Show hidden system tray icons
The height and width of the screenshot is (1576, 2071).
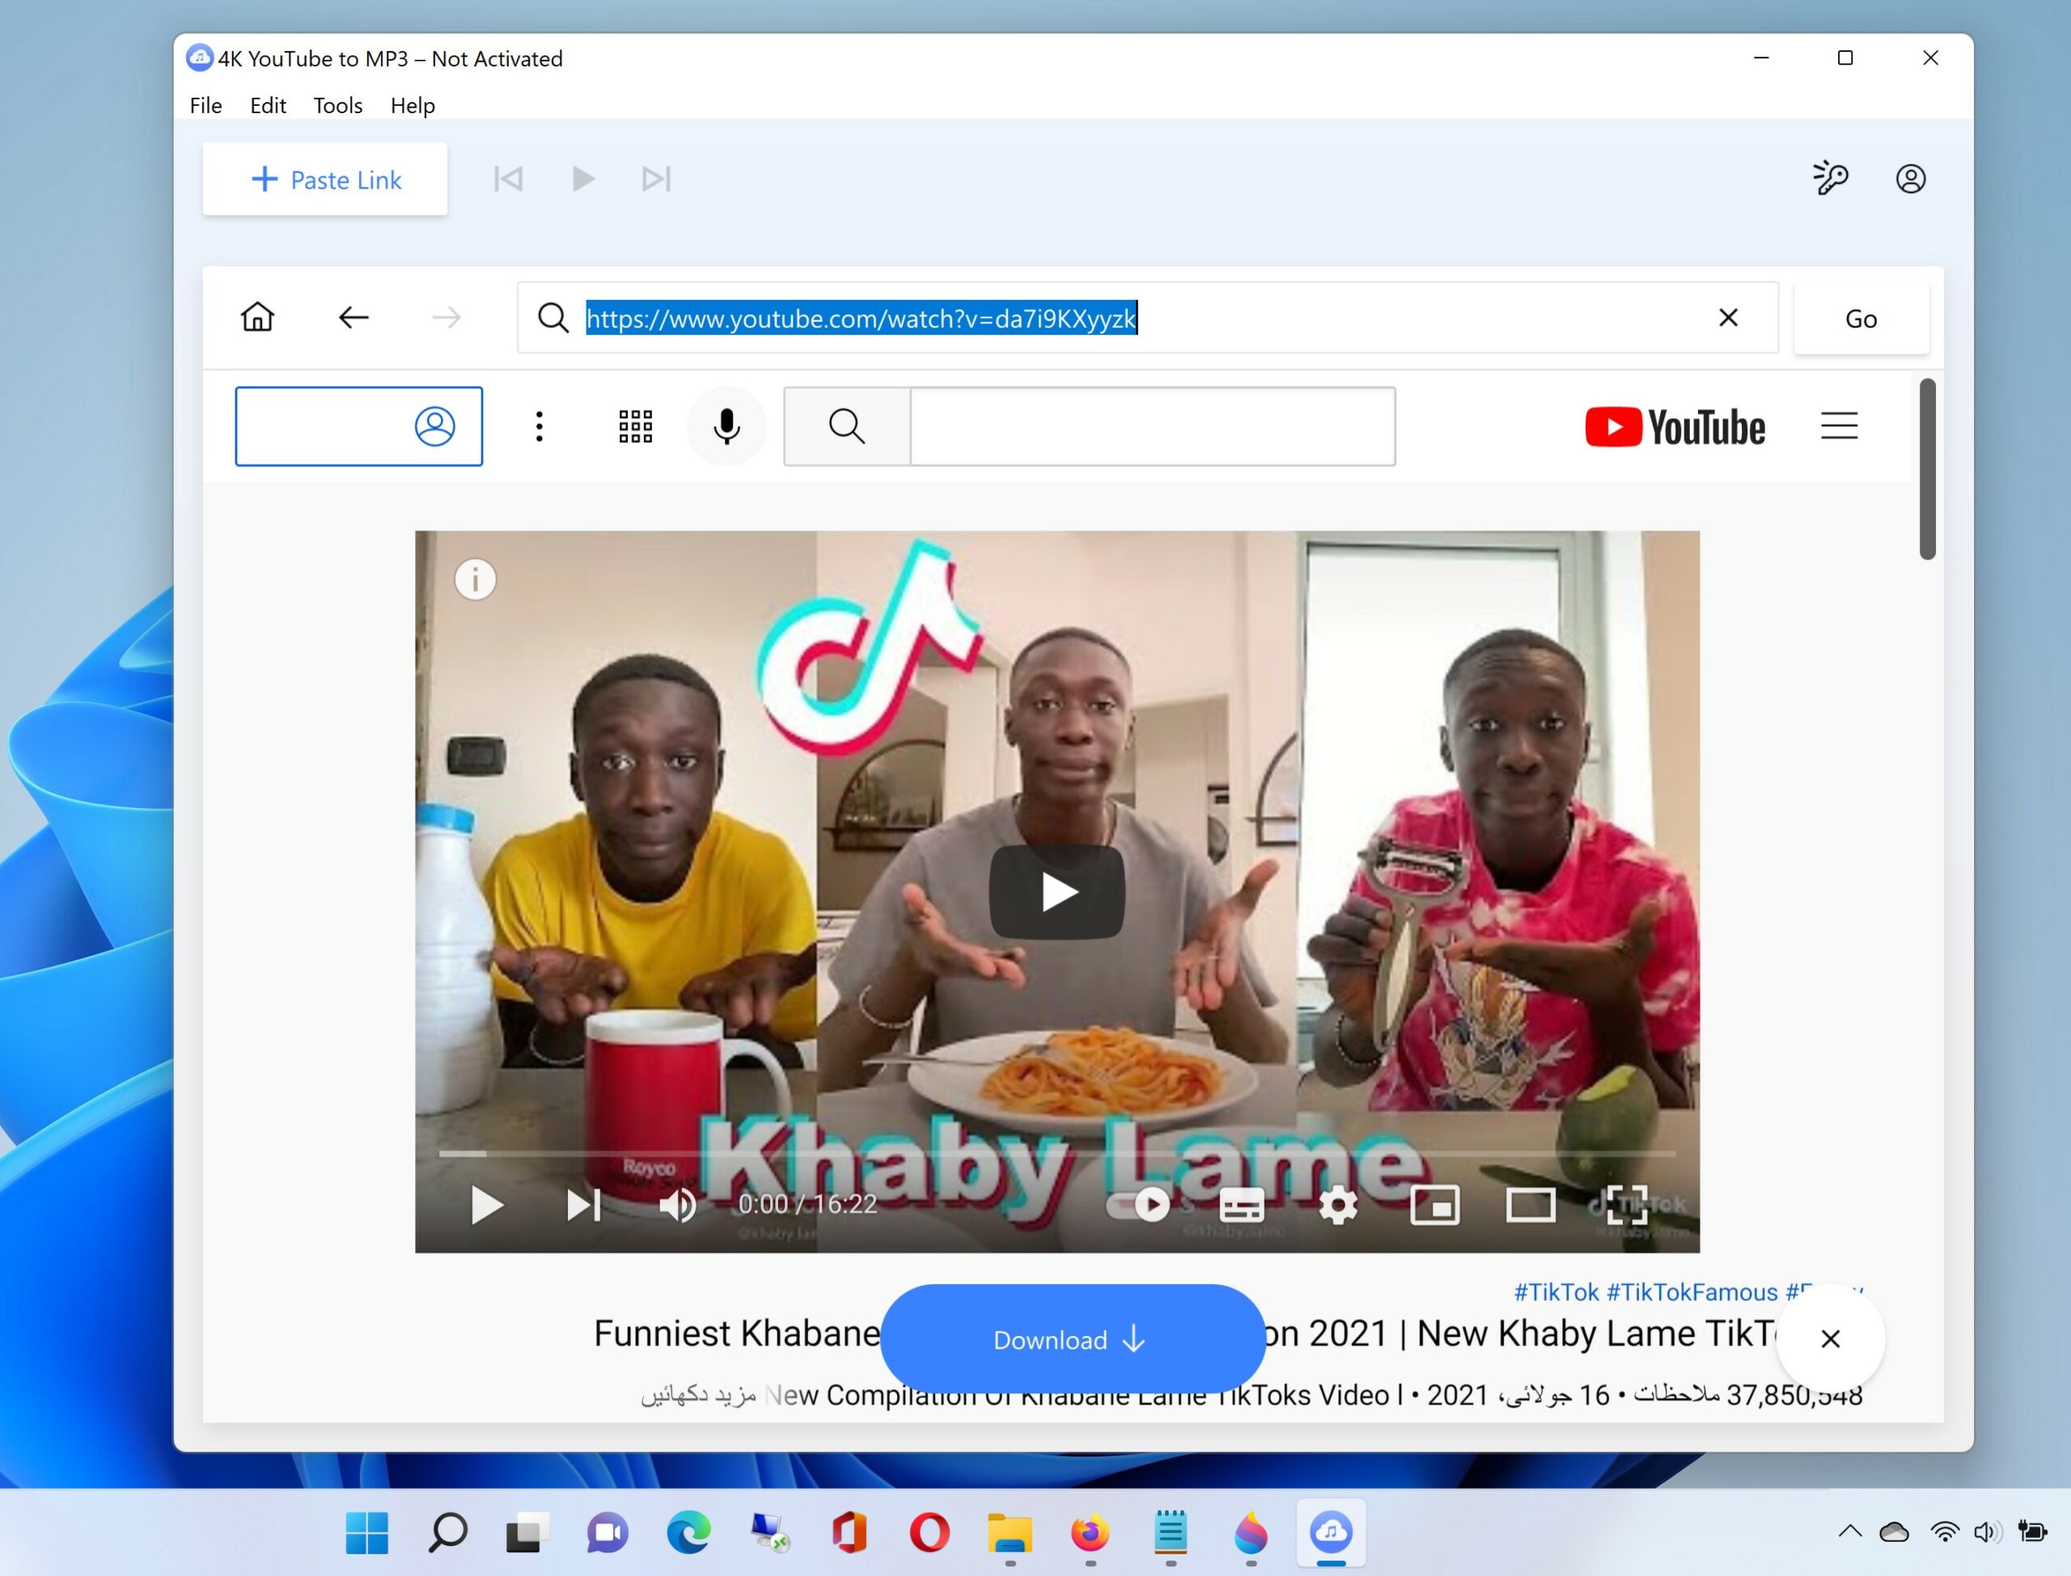pos(1849,1532)
